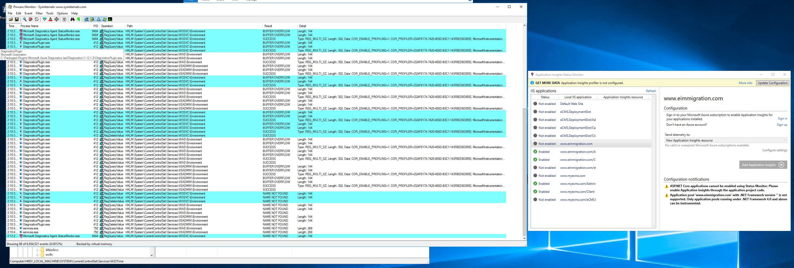Open the Options menu

(62, 13)
